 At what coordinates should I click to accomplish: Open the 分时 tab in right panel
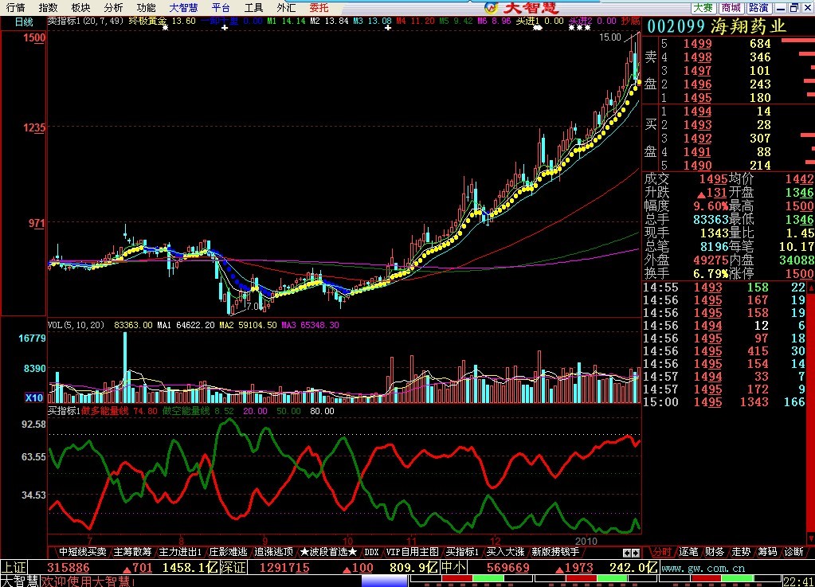click(661, 551)
